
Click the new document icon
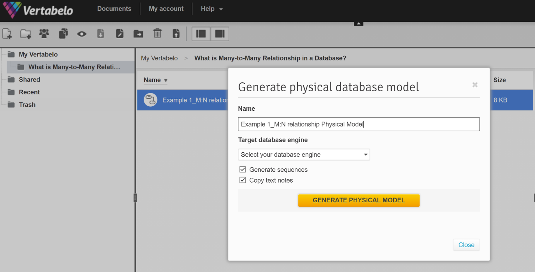point(7,34)
